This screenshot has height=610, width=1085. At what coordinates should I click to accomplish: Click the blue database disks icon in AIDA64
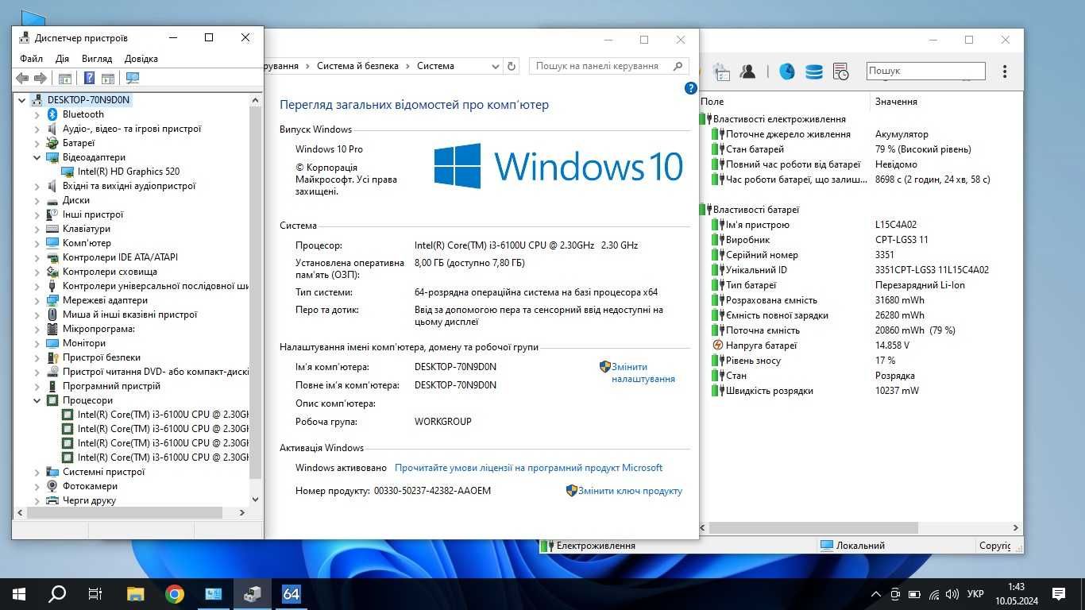813,71
